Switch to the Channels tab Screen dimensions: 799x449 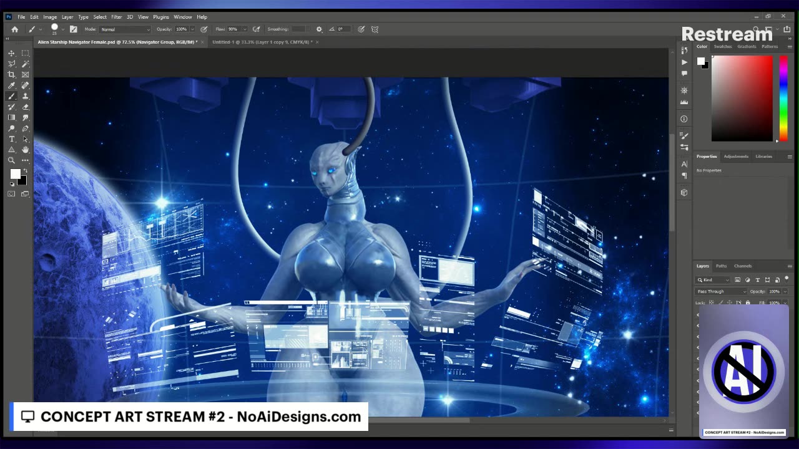[743, 266]
